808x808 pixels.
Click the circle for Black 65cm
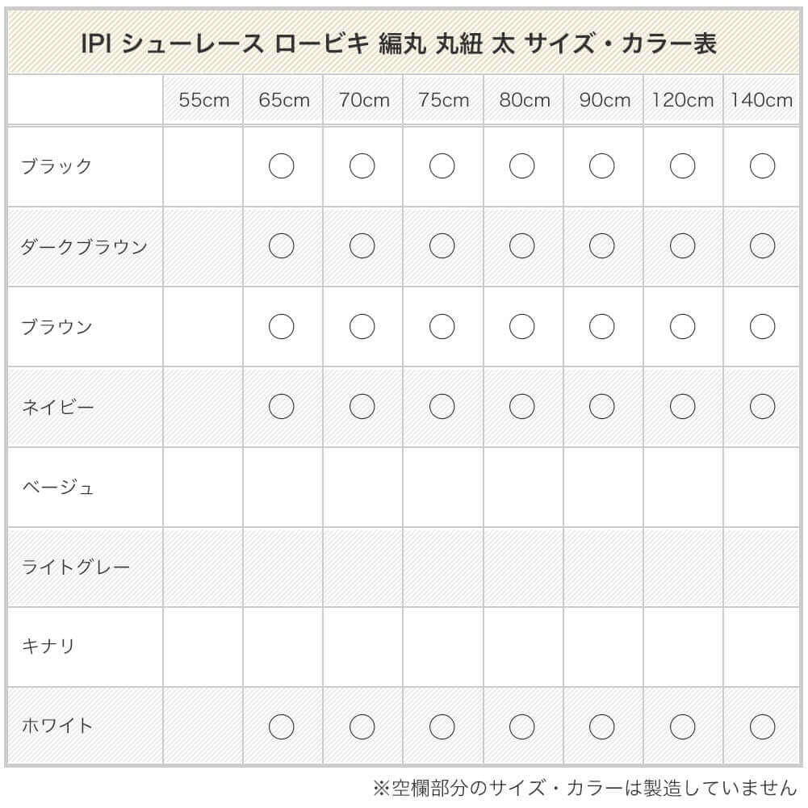coord(282,166)
